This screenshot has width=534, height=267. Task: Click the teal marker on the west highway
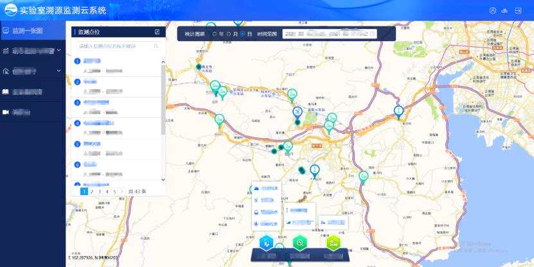220,120
